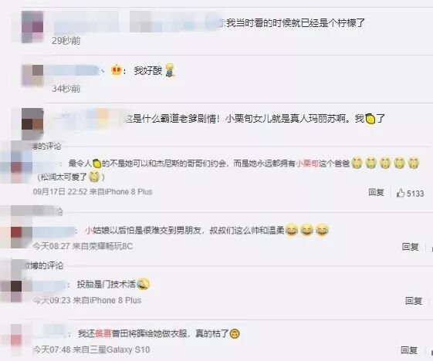Like the comment with 5133 thumbs-up
Screen dimensions: 433x361
[x=410, y=193]
